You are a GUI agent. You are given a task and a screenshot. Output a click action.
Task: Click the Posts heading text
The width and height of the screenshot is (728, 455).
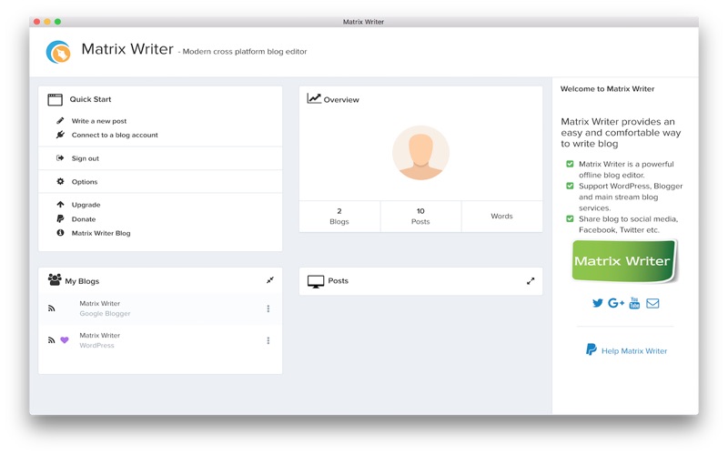click(x=338, y=281)
